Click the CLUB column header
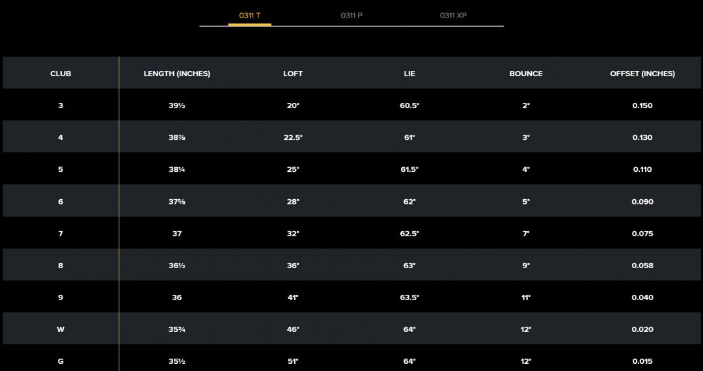The image size is (703, 371). (x=61, y=74)
